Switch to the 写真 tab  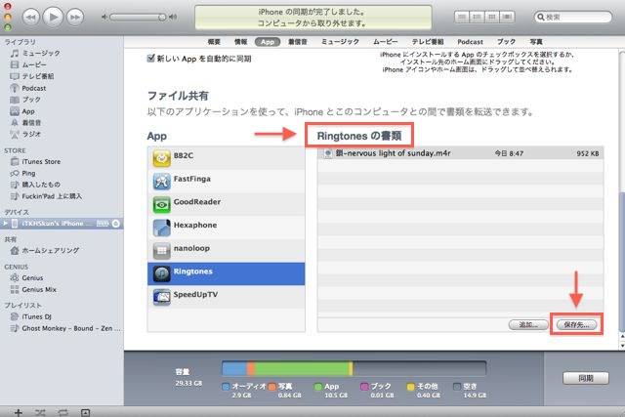pos(536,42)
